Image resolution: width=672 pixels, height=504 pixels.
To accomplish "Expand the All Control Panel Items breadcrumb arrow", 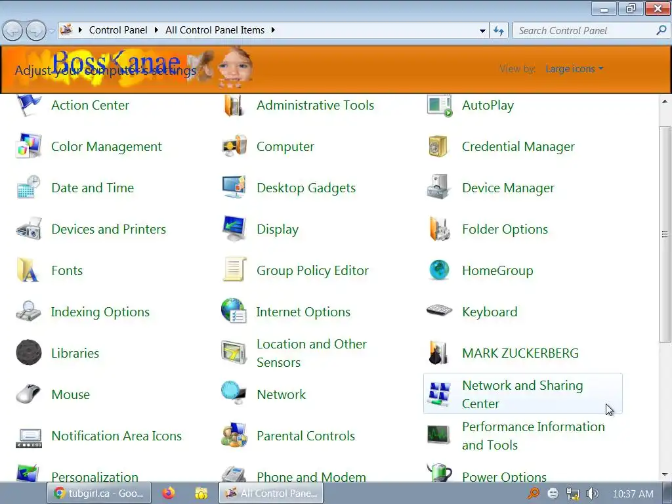I will click(273, 30).
